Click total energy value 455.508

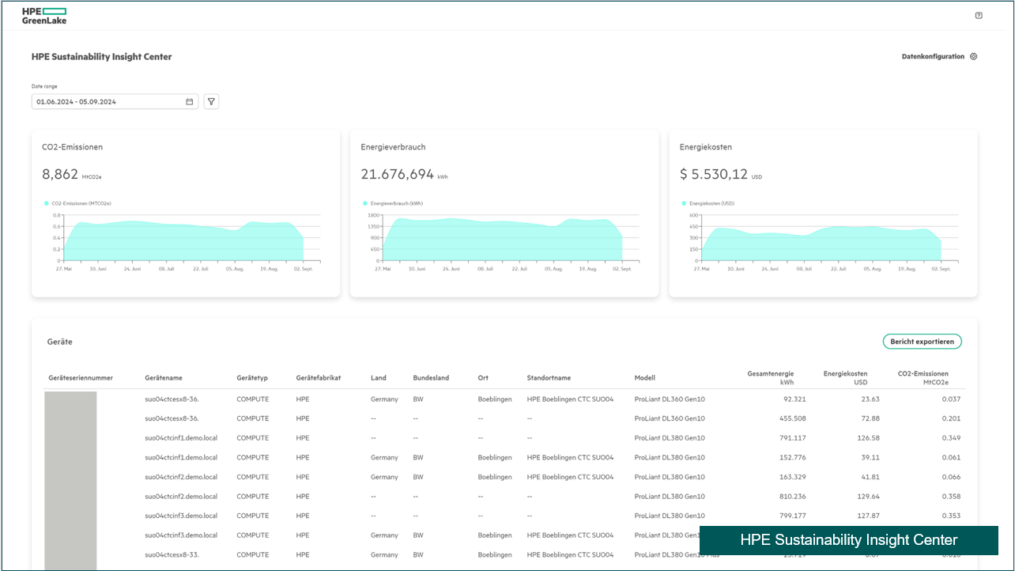click(791, 418)
